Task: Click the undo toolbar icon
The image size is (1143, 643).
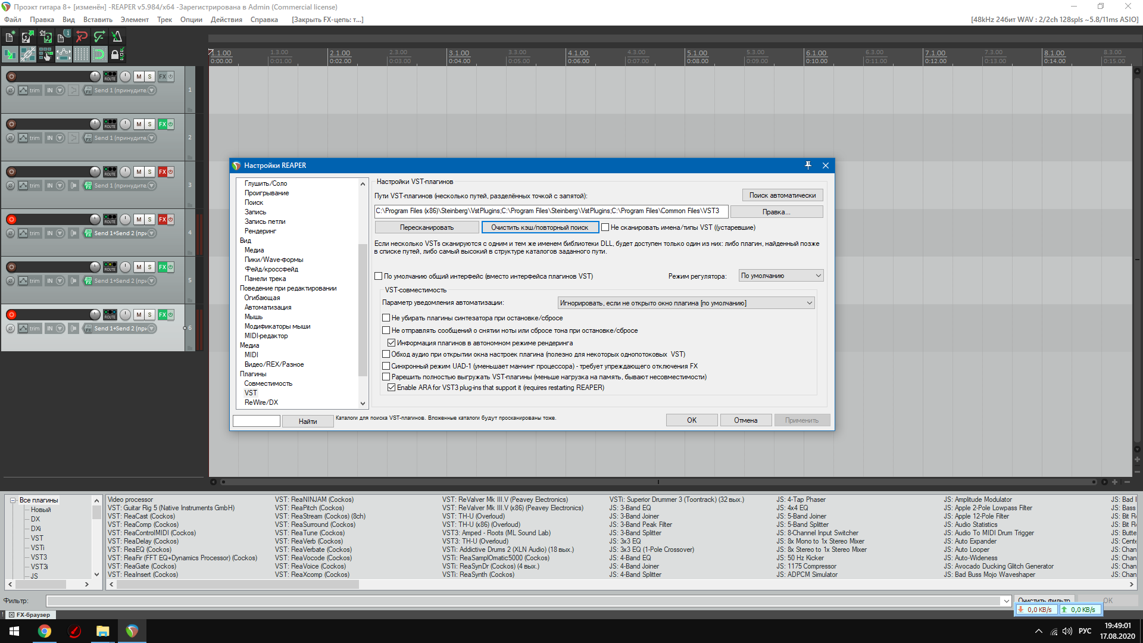Action: pyautogui.click(x=82, y=37)
